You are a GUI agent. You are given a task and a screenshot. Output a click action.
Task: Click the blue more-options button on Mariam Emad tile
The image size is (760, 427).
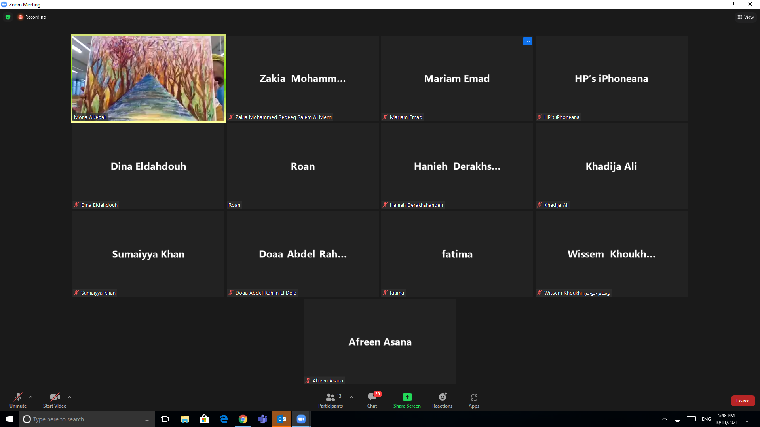click(527, 41)
